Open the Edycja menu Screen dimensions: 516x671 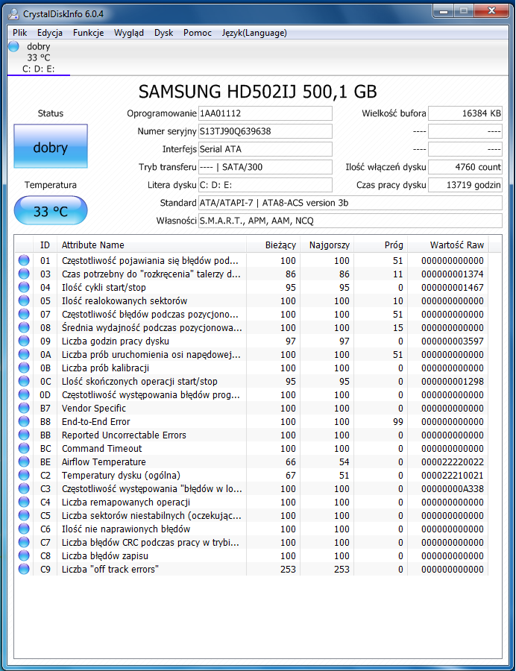coord(50,33)
